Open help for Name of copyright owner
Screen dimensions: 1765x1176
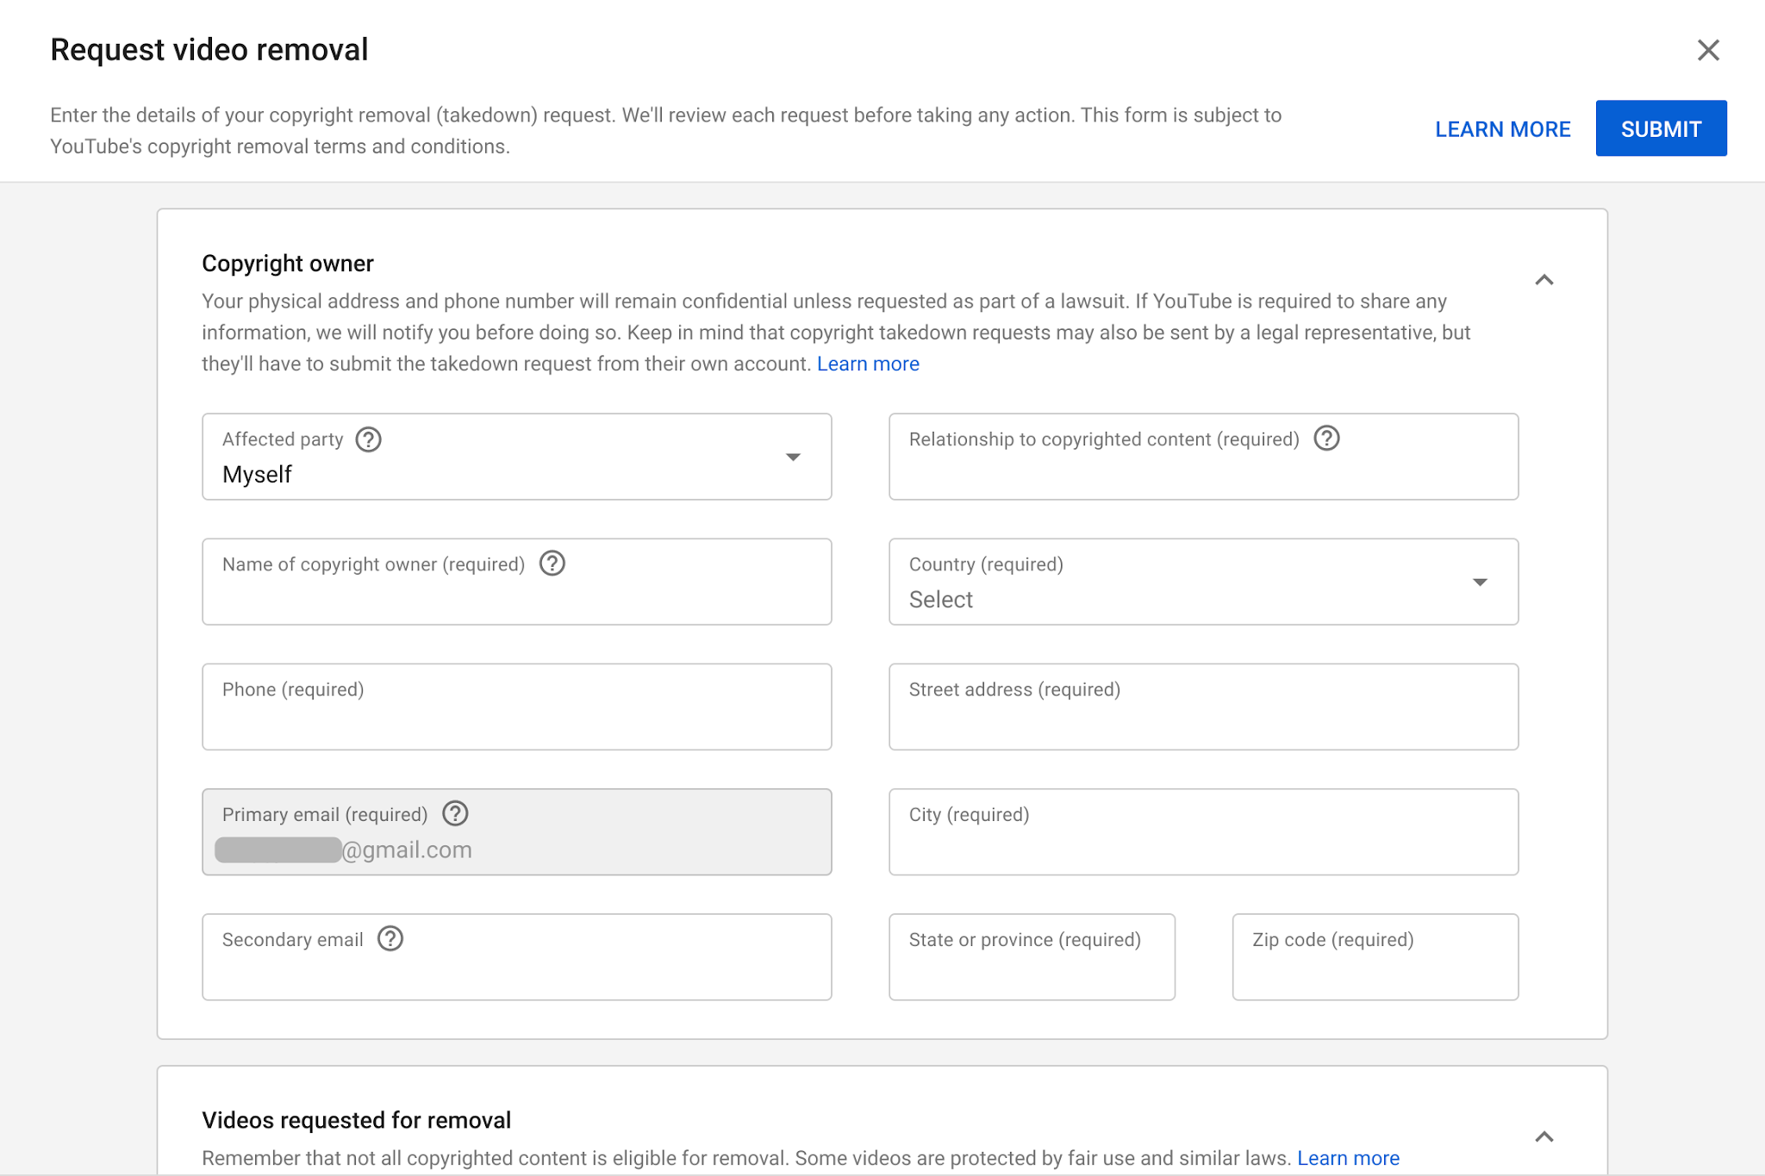(x=552, y=564)
